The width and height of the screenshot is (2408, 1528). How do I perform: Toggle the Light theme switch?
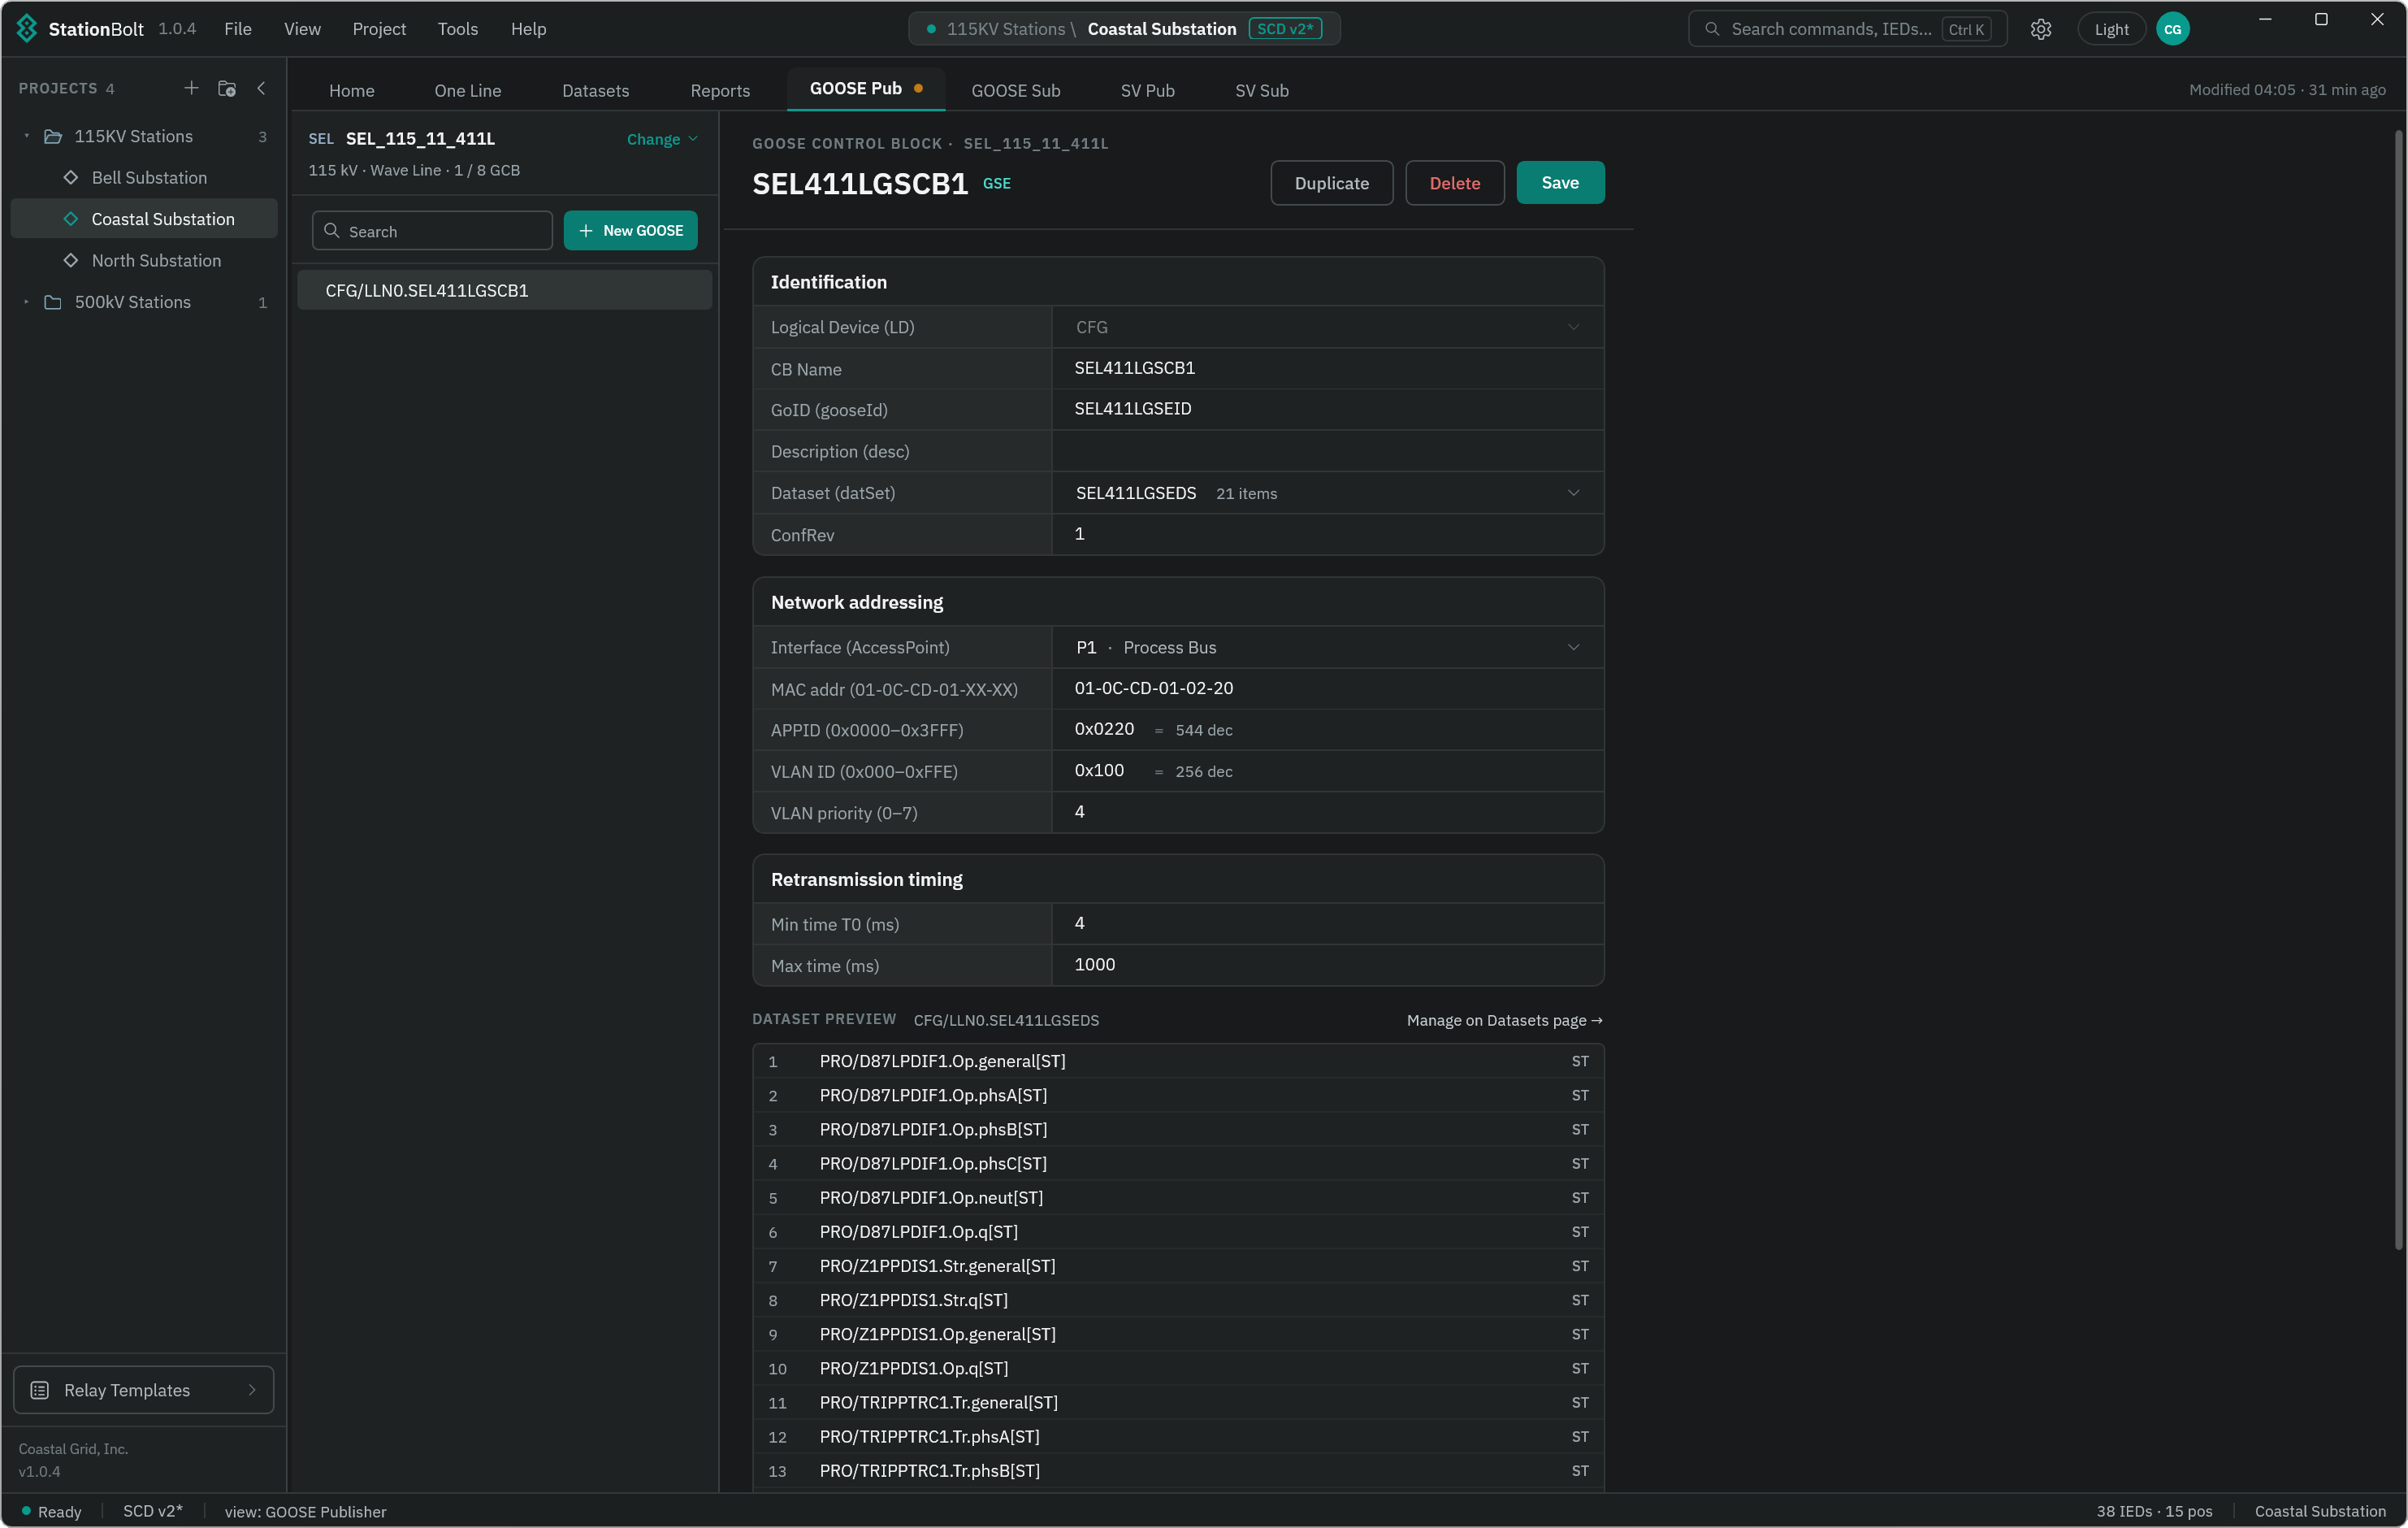[x=2111, y=29]
